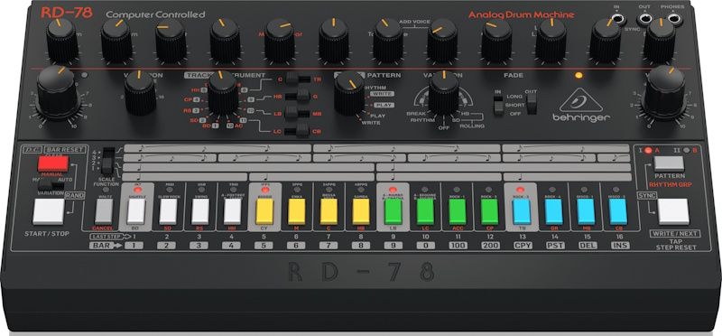Tap step 4 white button
The height and width of the screenshot is (336, 722).
coord(233,211)
